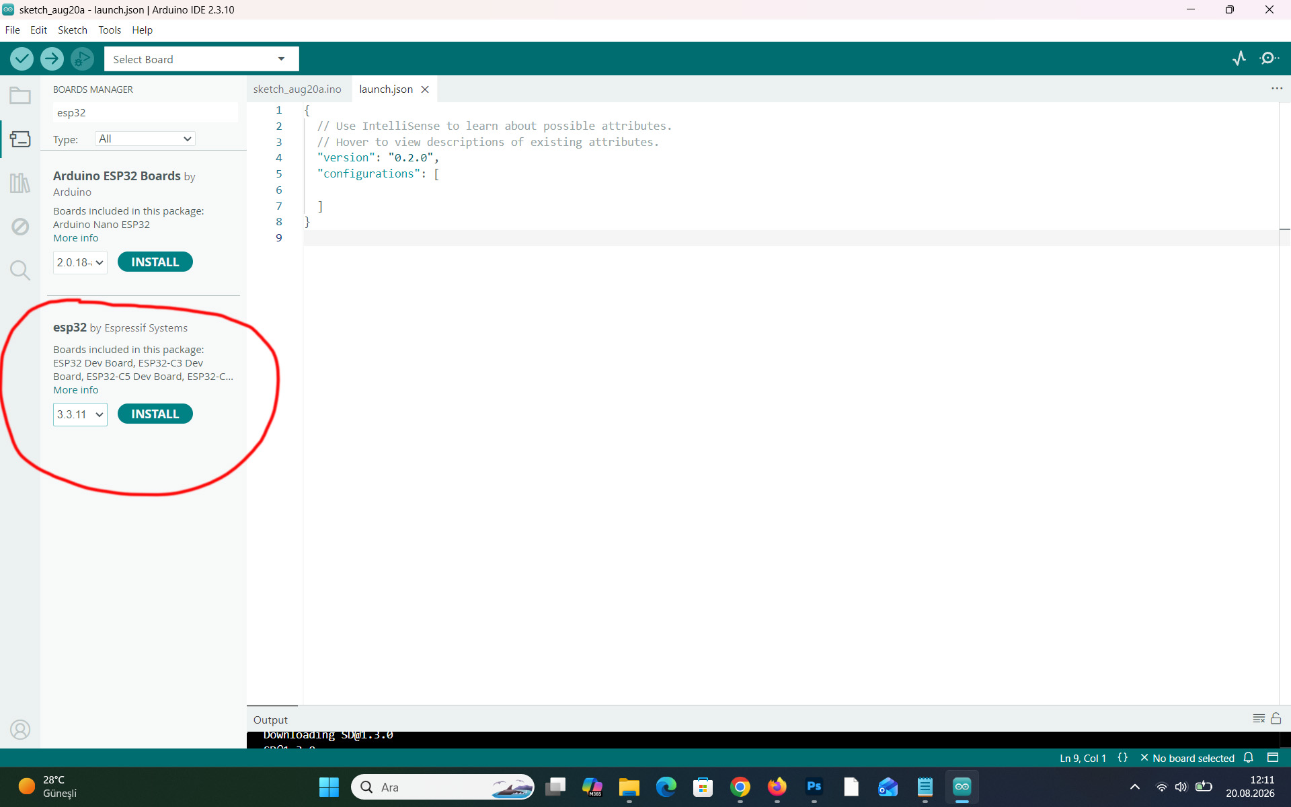The width and height of the screenshot is (1291, 807).
Task: Click the Verify sketch checkmark button
Action: 22,59
